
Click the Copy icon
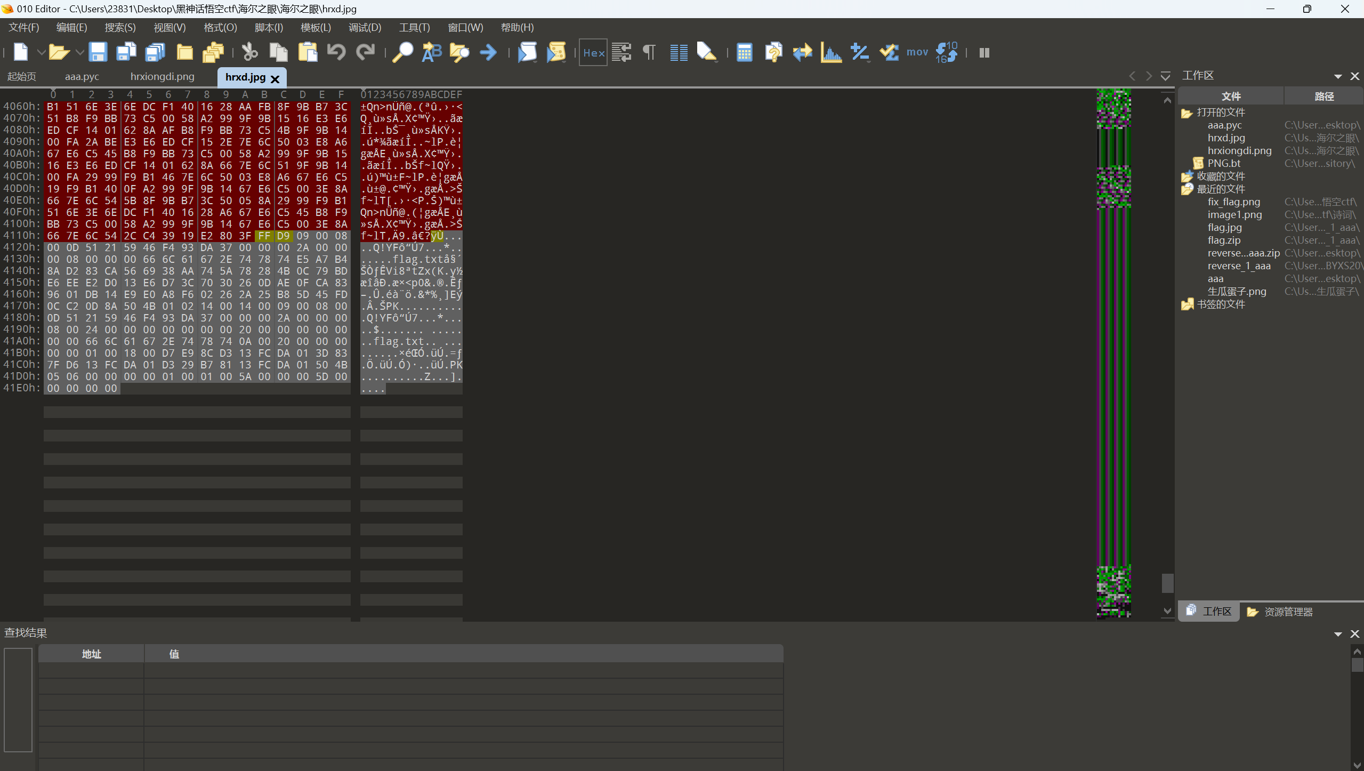[278, 52]
